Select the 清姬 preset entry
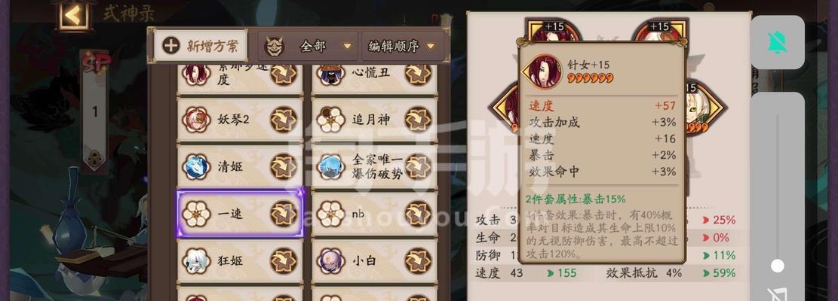 (240, 167)
